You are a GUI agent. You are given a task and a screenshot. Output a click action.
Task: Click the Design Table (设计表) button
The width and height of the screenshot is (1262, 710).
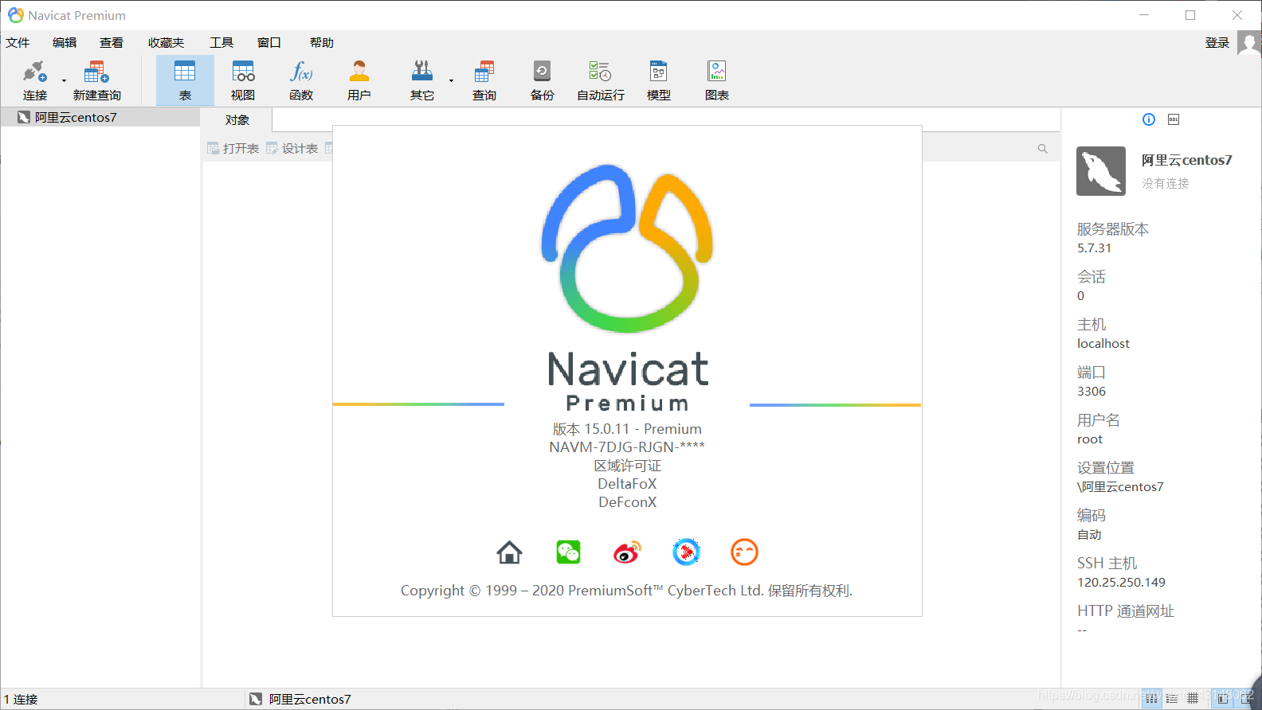292,148
